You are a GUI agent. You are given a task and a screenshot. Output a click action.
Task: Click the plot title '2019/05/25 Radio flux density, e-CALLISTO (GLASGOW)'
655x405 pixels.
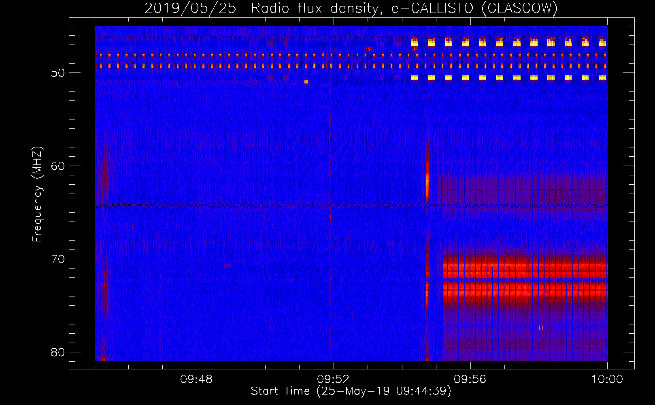click(351, 8)
